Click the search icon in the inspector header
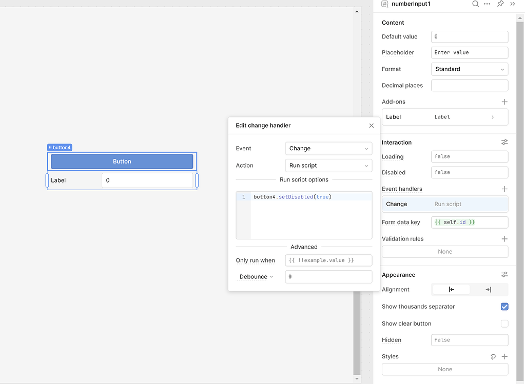 (475, 4)
